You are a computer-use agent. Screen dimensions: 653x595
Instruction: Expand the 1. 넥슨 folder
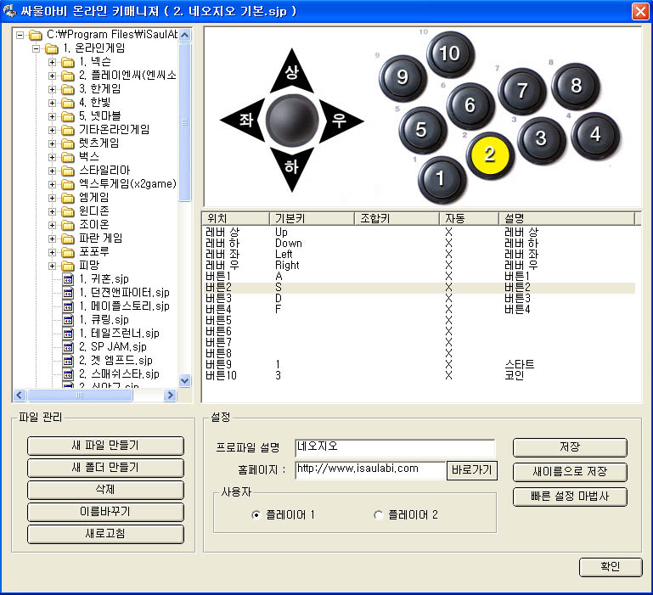pyautogui.click(x=53, y=62)
